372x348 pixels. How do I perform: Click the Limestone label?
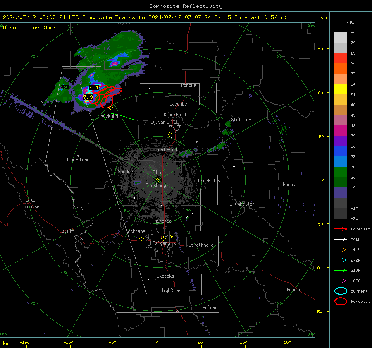[x=78, y=160]
